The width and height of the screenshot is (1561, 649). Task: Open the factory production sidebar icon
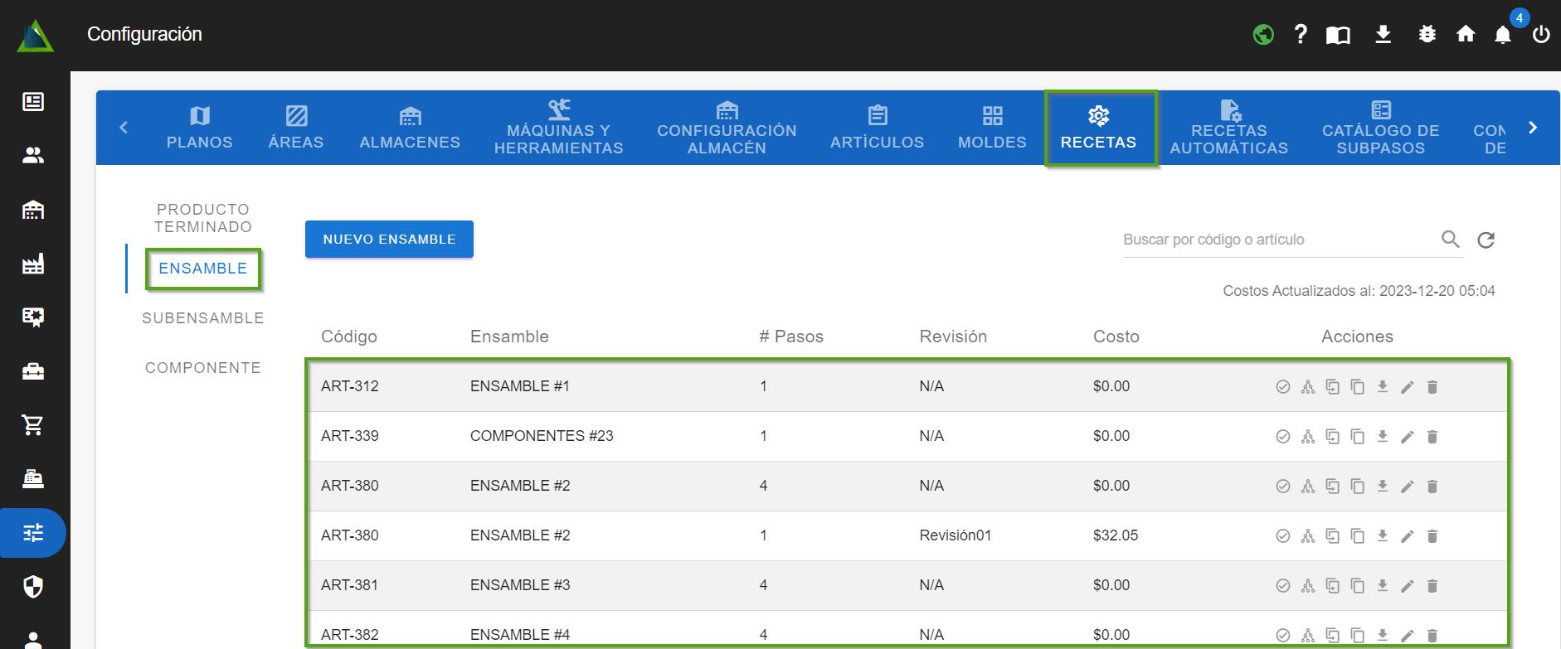33,264
